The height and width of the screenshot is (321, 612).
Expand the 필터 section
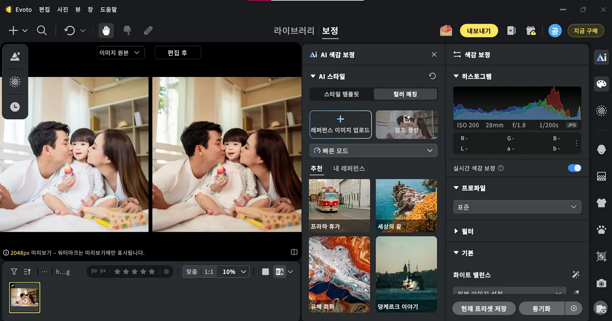[466, 231]
